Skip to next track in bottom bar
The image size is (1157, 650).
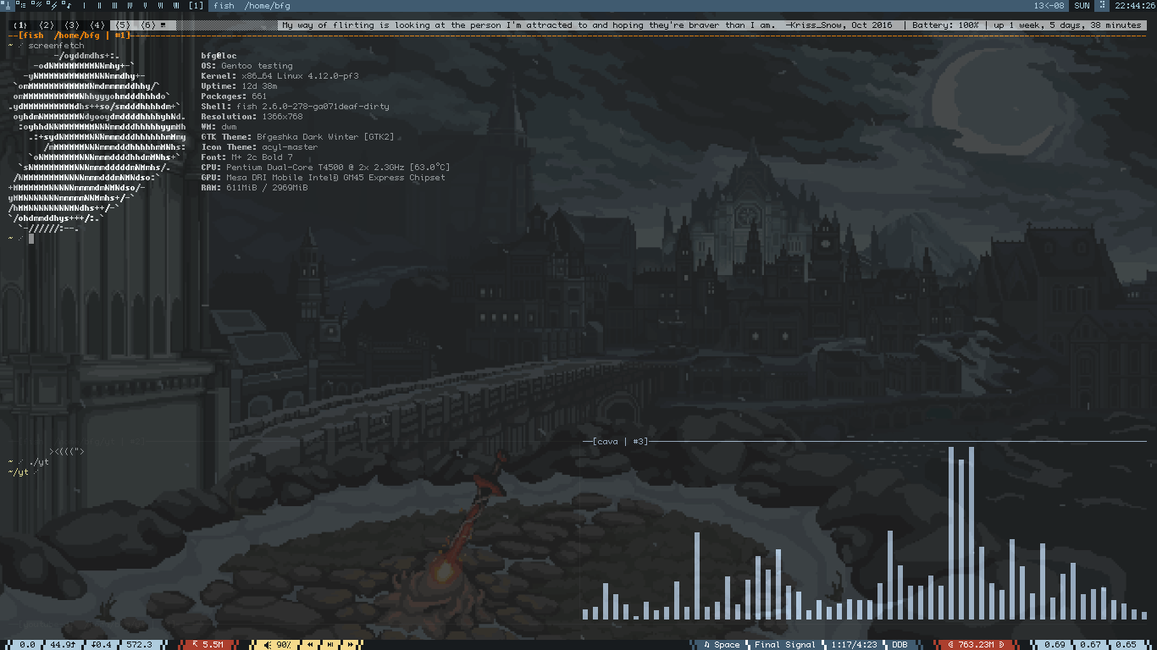pyautogui.click(x=351, y=645)
